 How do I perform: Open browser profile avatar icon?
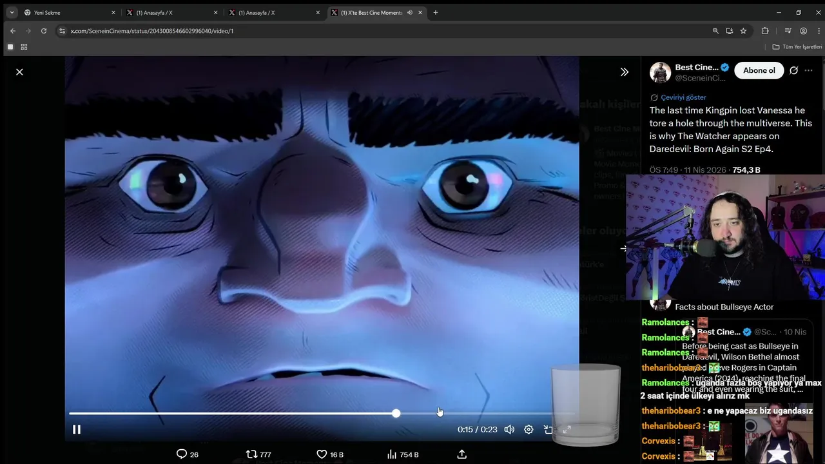click(803, 30)
